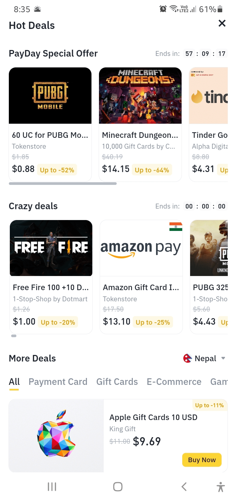
Task: Switch to the Gift Cards tab
Action: 117,382
